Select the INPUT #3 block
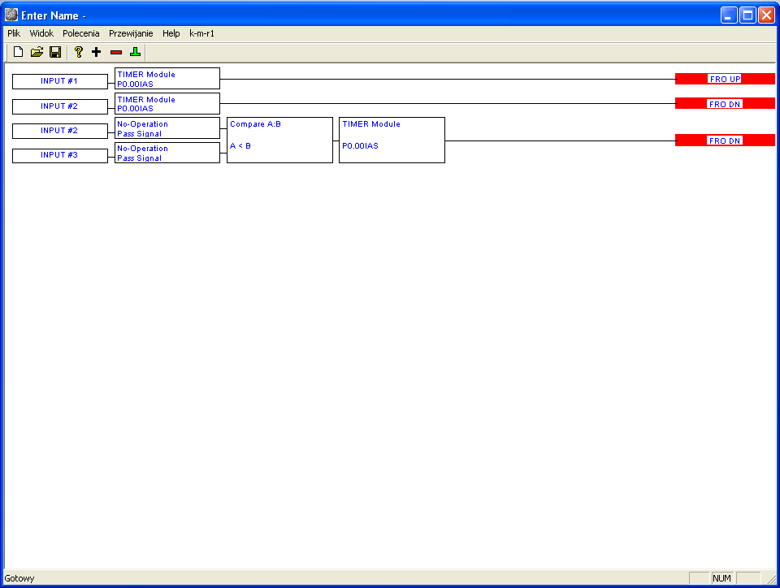 [59, 155]
